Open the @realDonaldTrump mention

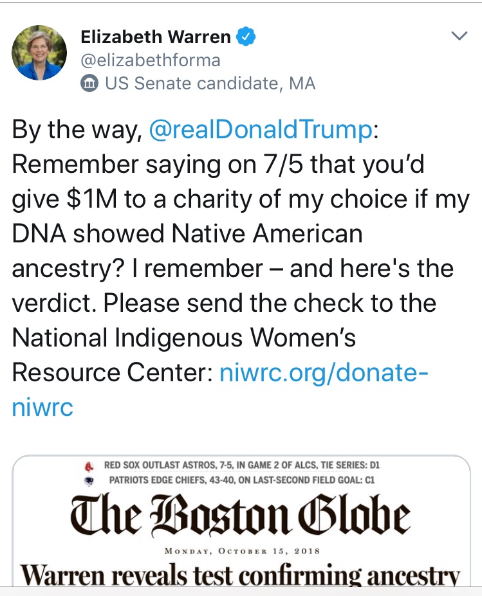click(x=261, y=130)
